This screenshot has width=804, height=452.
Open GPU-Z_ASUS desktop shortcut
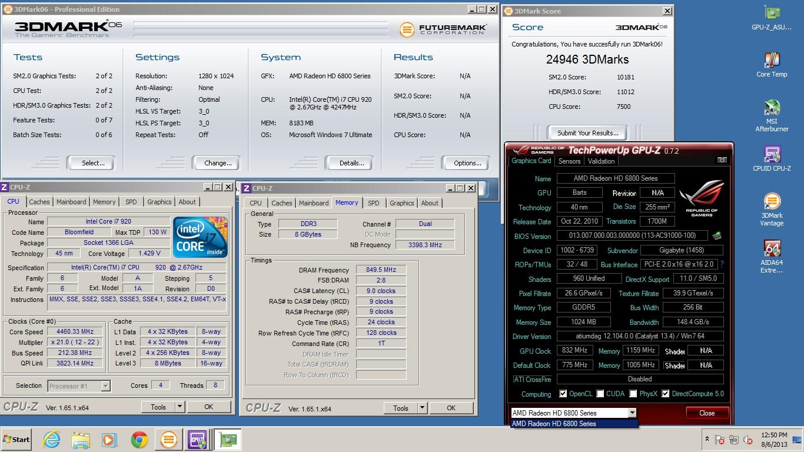(772, 18)
